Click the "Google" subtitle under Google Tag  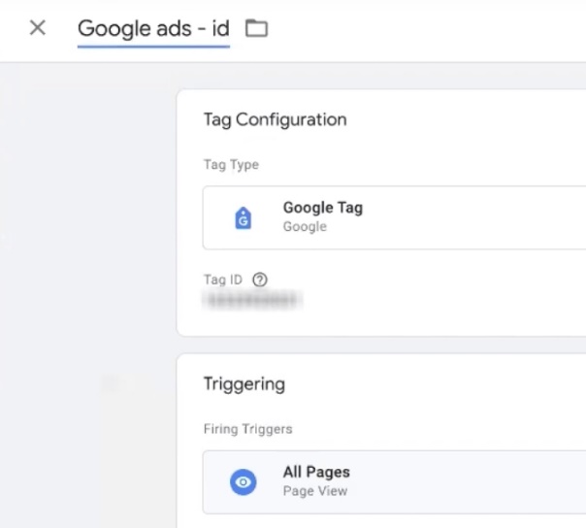(x=305, y=227)
